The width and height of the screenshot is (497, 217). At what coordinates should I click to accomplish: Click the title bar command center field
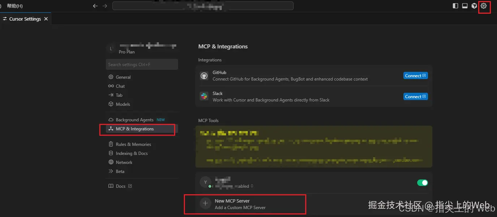(203, 6)
